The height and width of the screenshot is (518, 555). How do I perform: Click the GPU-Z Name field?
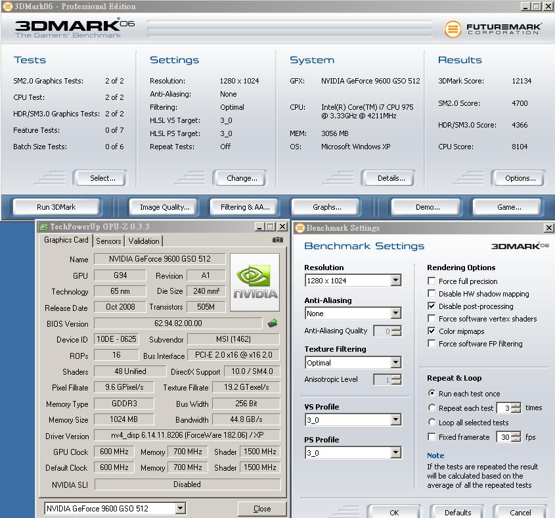point(160,258)
